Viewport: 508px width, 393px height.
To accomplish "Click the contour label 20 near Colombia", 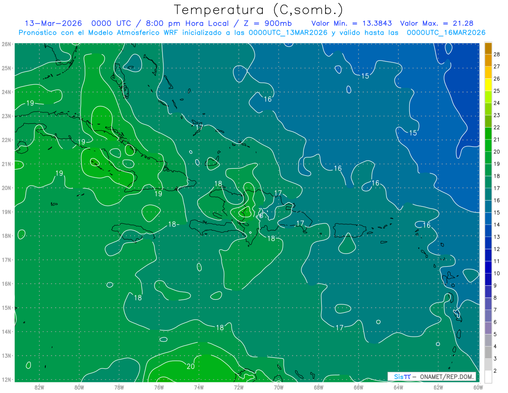I will [x=190, y=366].
